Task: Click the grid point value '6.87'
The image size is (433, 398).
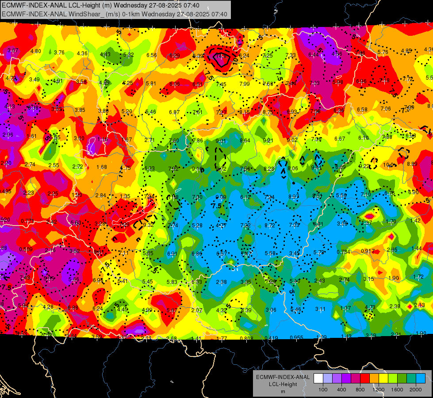Action: tap(174, 112)
